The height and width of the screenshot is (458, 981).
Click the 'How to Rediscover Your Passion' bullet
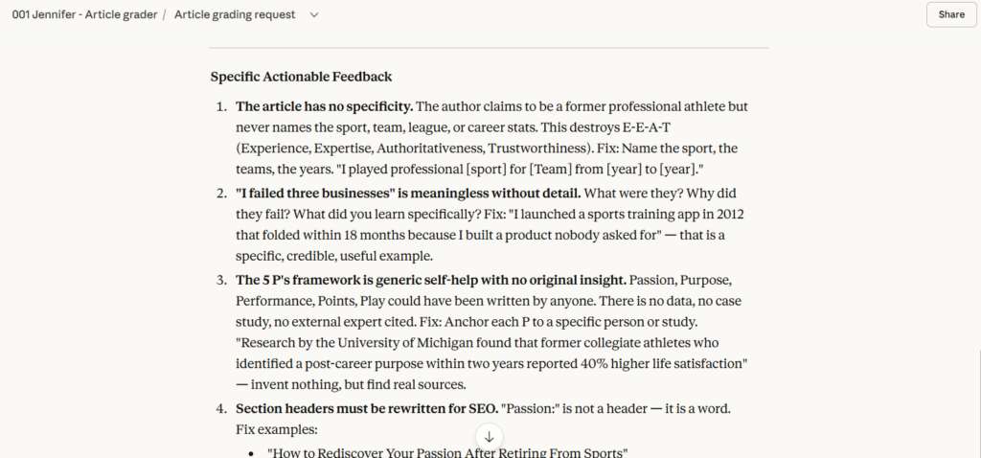click(x=446, y=451)
